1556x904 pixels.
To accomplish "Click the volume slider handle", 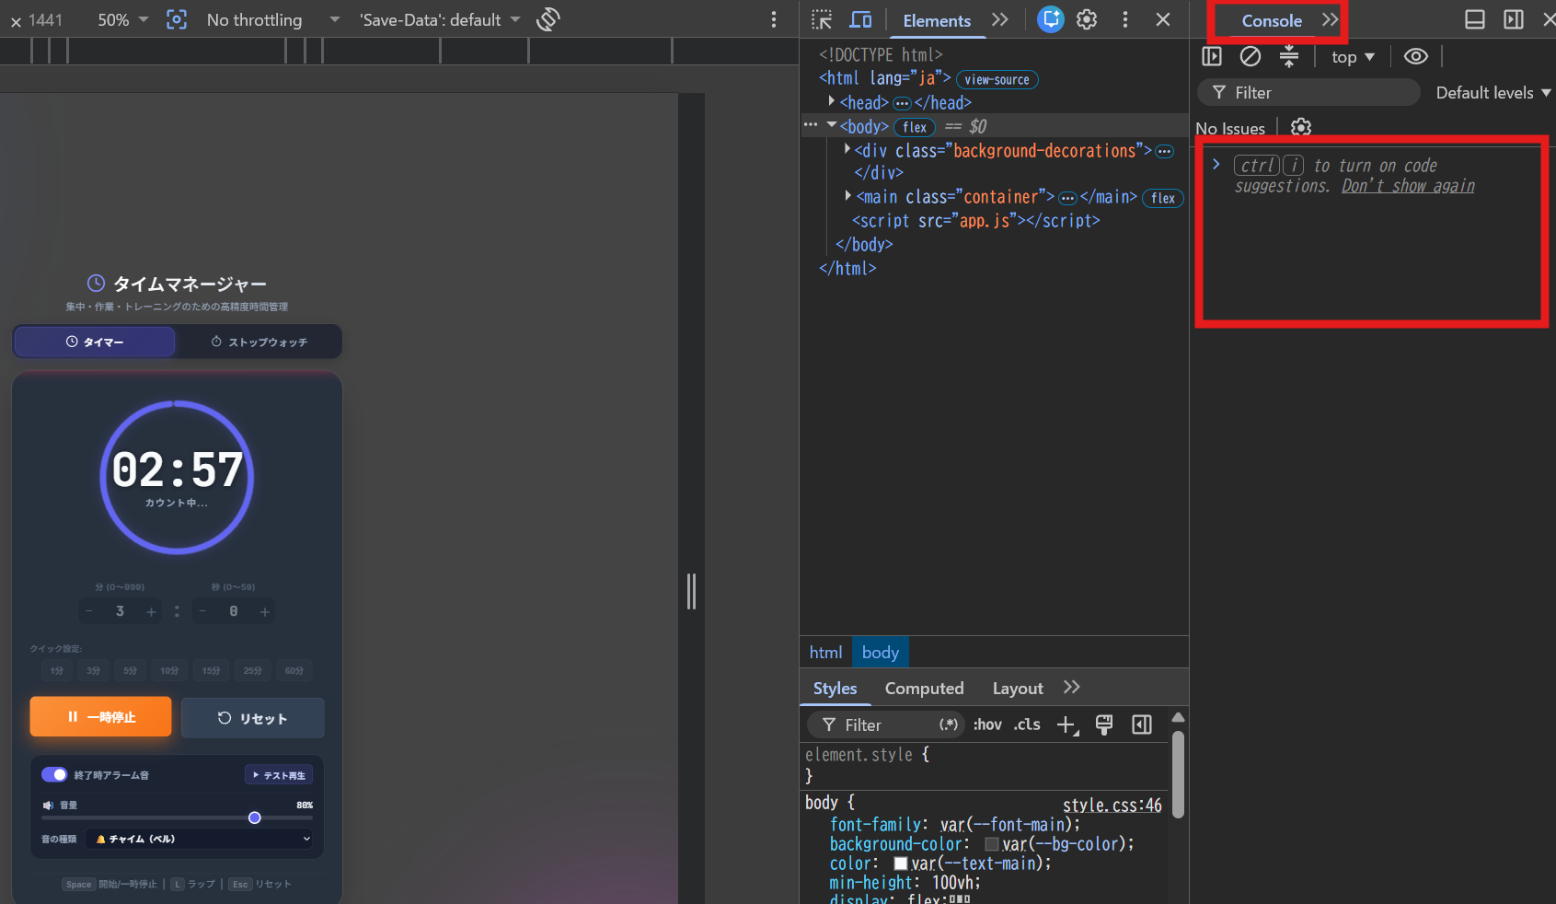I will point(255,817).
